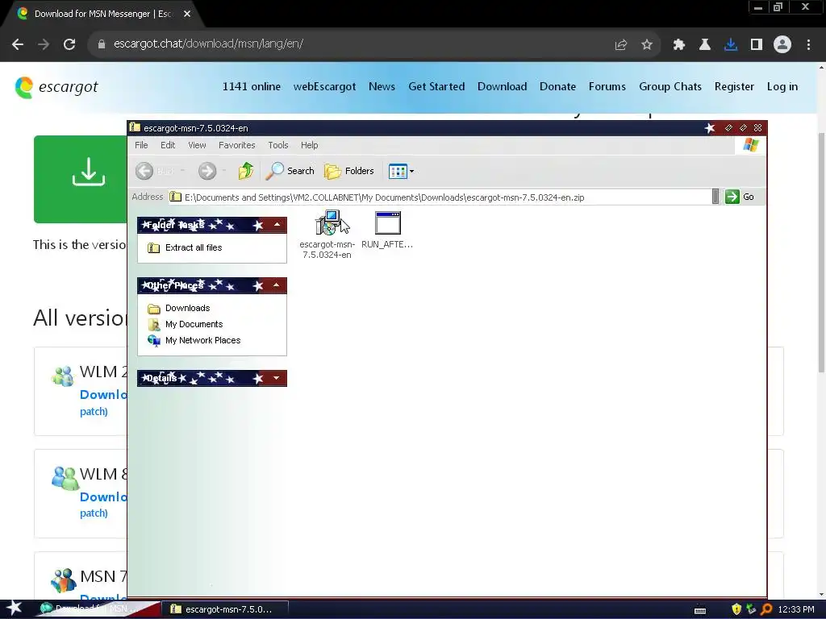Share this page icon in Chrome address bar
The height and width of the screenshot is (619, 826).
click(620, 45)
